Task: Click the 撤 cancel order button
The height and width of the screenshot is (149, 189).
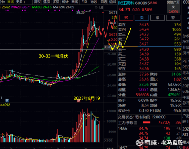Action: point(157,18)
